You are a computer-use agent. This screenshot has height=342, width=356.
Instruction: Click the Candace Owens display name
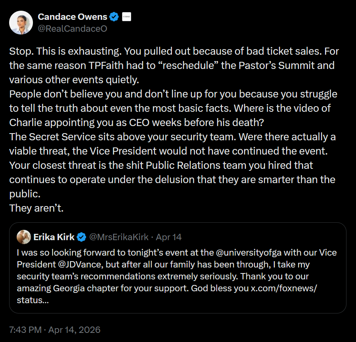tap(73, 17)
